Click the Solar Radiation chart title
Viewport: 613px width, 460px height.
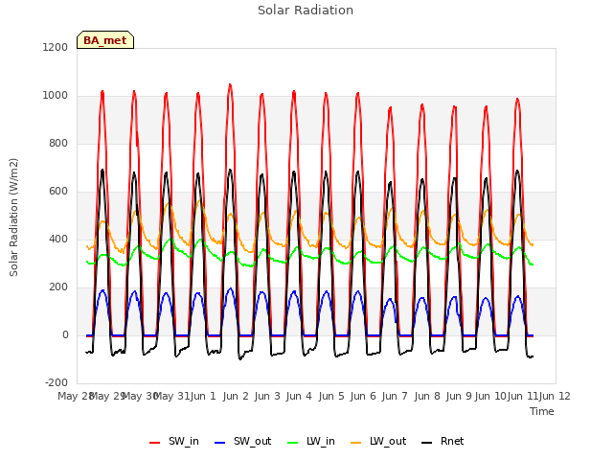(306, 11)
